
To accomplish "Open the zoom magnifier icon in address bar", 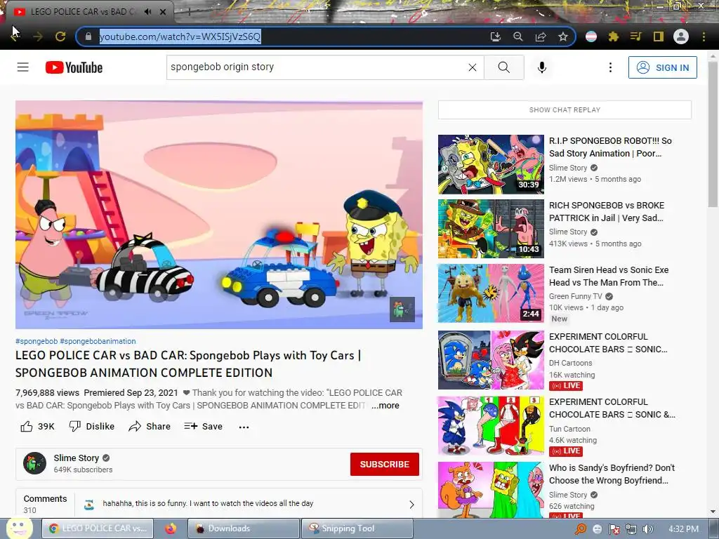I will click(x=518, y=36).
